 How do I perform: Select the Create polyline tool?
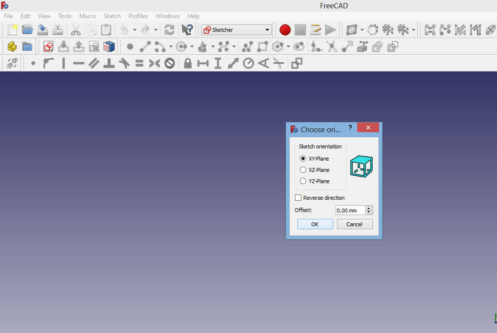[x=247, y=47]
